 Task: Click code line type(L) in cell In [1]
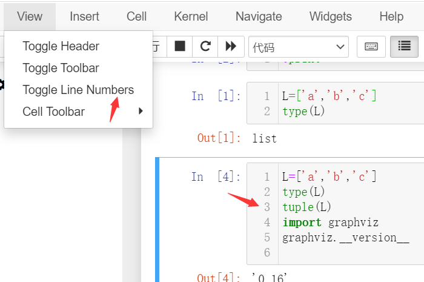[x=303, y=111]
